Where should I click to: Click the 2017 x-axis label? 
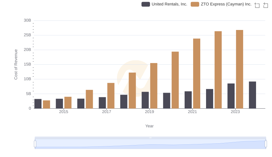click(x=106, y=112)
